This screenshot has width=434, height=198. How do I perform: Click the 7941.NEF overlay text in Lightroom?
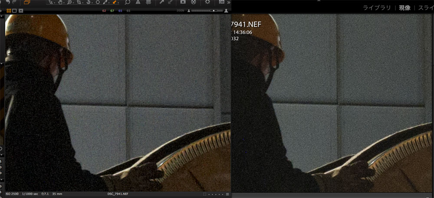(247, 24)
